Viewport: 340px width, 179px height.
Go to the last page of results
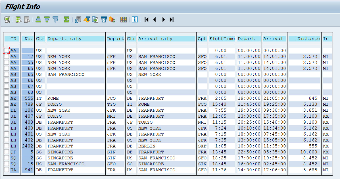tap(171, 20)
